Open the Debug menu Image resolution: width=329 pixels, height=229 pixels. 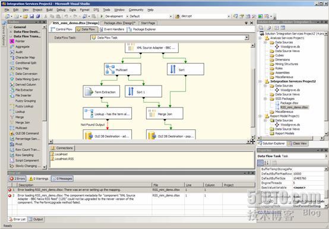tap(61, 10)
